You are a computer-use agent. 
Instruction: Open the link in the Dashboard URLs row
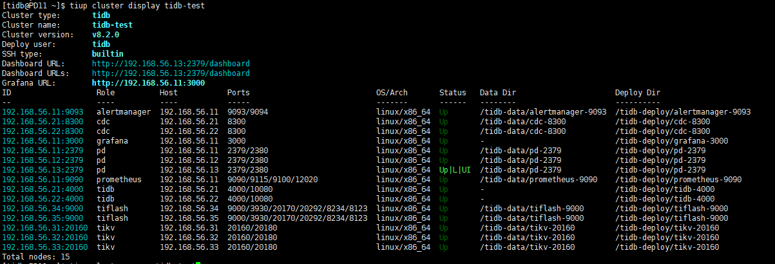pos(171,73)
